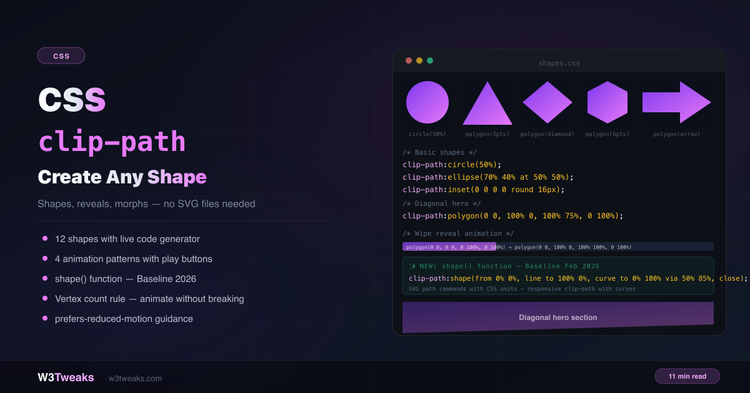Click the clip-path ellipse code line
The width and height of the screenshot is (750, 393).
[x=488, y=177]
